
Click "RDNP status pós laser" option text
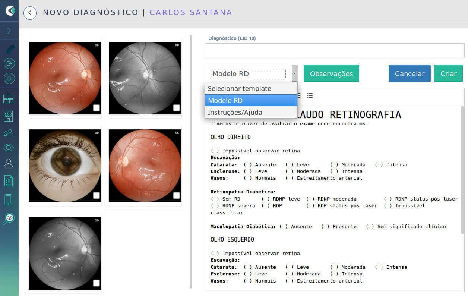426,199
